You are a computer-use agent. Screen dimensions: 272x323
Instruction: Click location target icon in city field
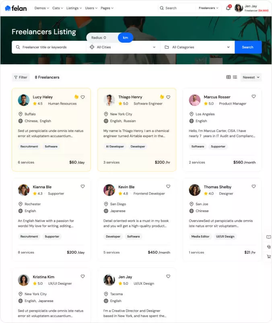[92, 47]
